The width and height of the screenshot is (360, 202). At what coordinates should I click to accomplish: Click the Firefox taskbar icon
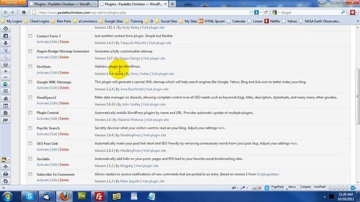[x=64, y=196]
